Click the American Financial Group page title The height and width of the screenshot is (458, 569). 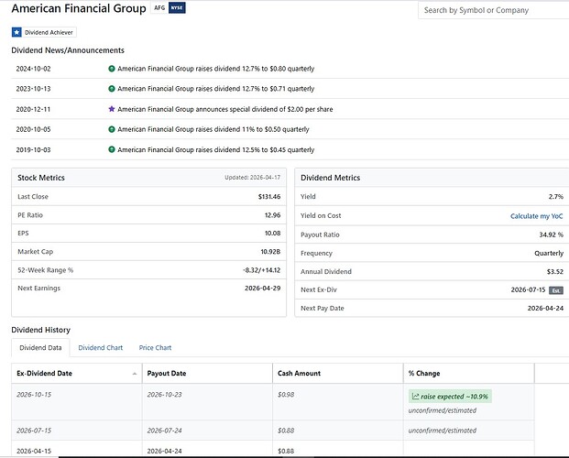tap(79, 8)
